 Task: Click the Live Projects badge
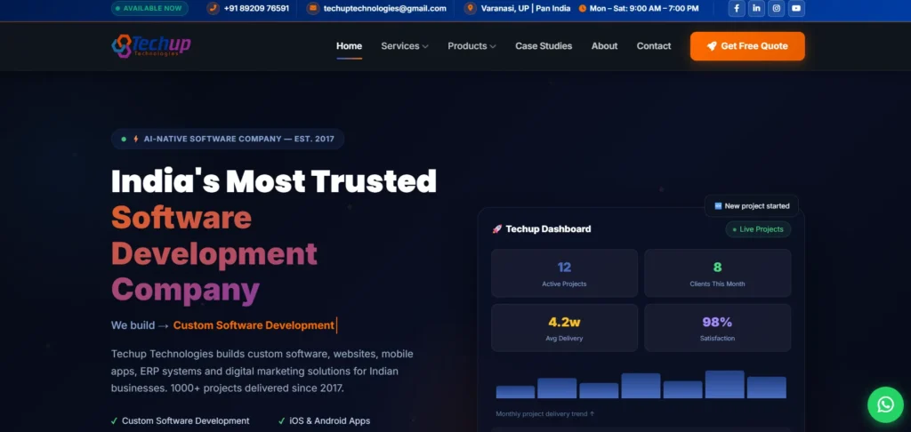(x=758, y=229)
